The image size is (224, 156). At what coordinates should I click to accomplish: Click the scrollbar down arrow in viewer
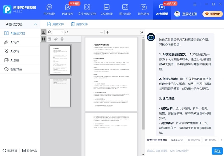point(143,155)
